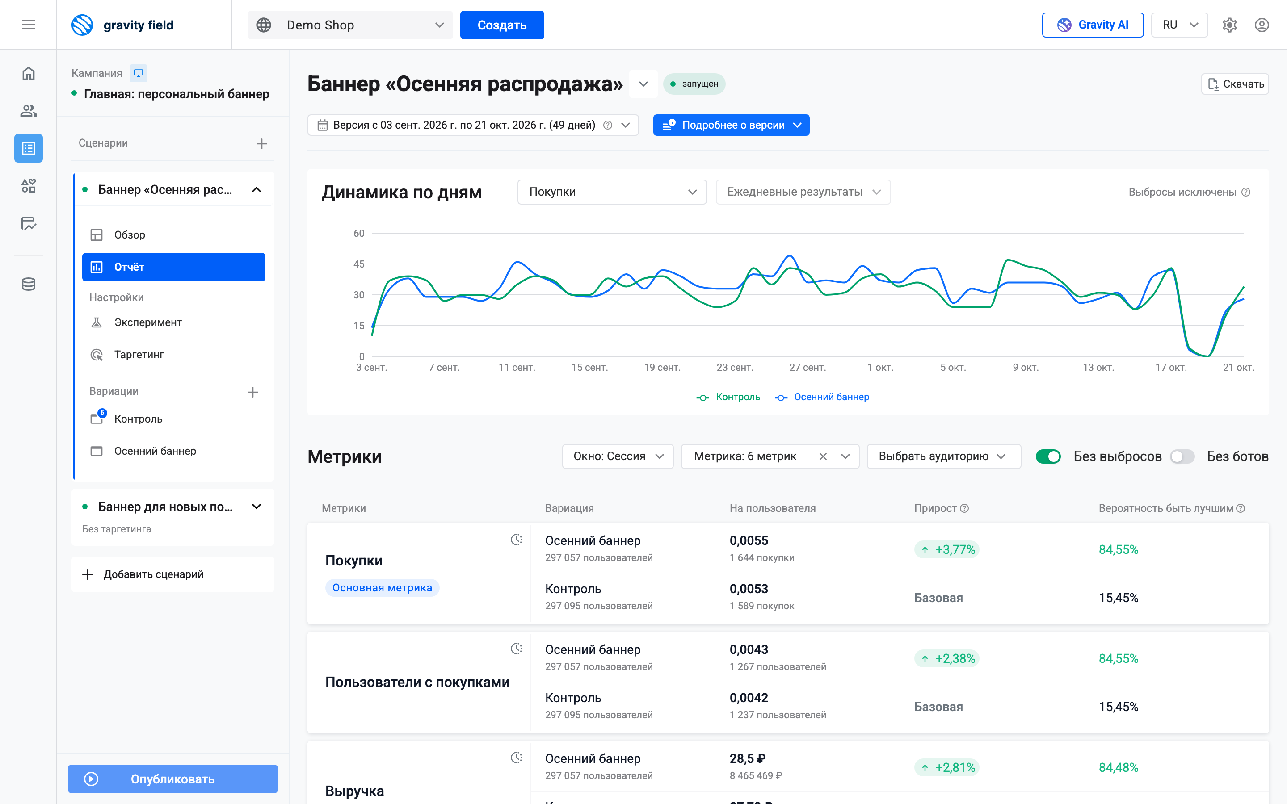Open the Ежедневные результаты dropdown
This screenshot has height=804, width=1287.
click(x=803, y=192)
